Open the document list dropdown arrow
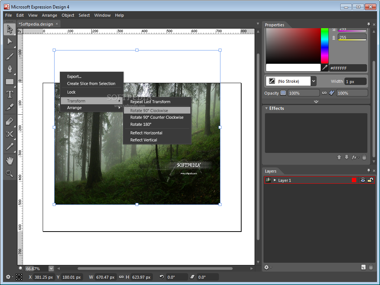This screenshot has height=285, width=380. click(x=258, y=24)
